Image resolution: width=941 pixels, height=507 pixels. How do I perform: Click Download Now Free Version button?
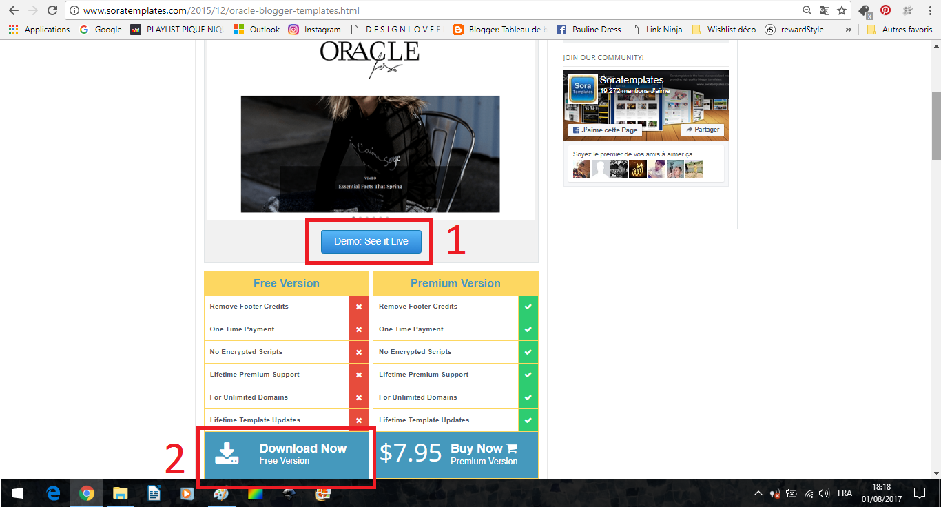(x=287, y=453)
